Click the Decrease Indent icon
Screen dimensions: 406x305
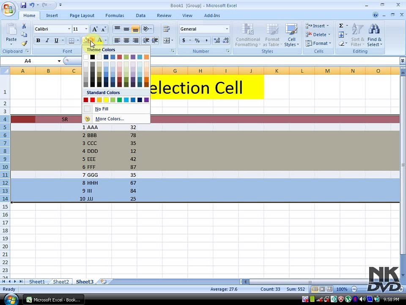pyautogui.click(x=146, y=41)
